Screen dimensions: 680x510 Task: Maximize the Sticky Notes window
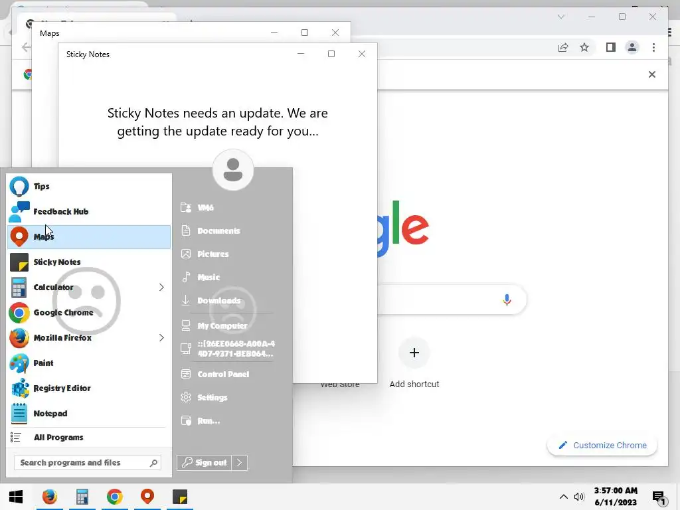(x=331, y=54)
